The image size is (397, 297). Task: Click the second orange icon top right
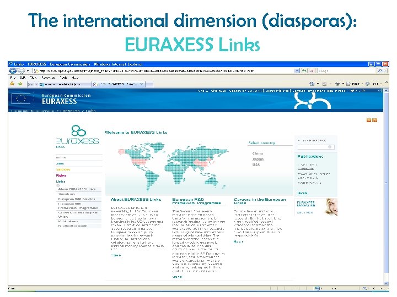coord(375,120)
